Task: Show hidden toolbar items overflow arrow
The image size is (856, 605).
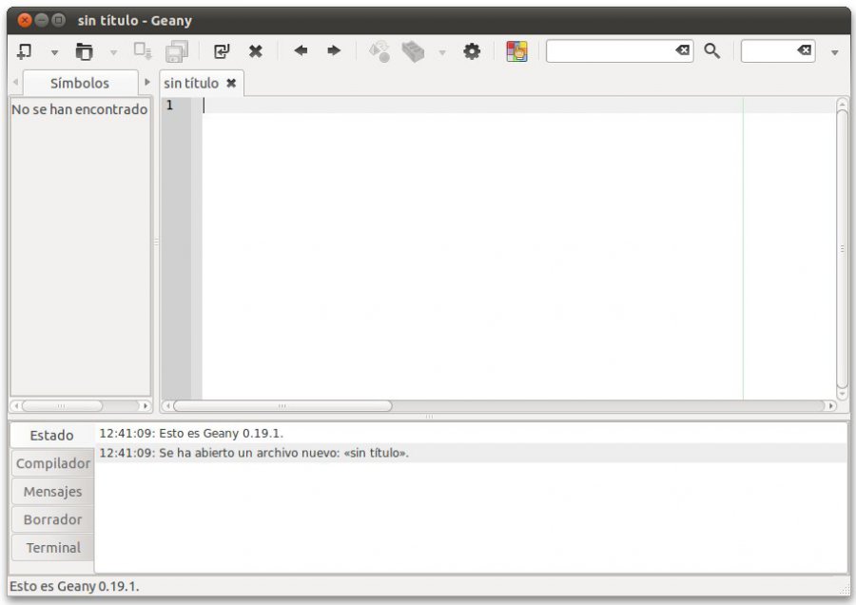Action: 835,52
